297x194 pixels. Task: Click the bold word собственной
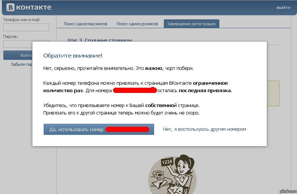(x=161, y=105)
